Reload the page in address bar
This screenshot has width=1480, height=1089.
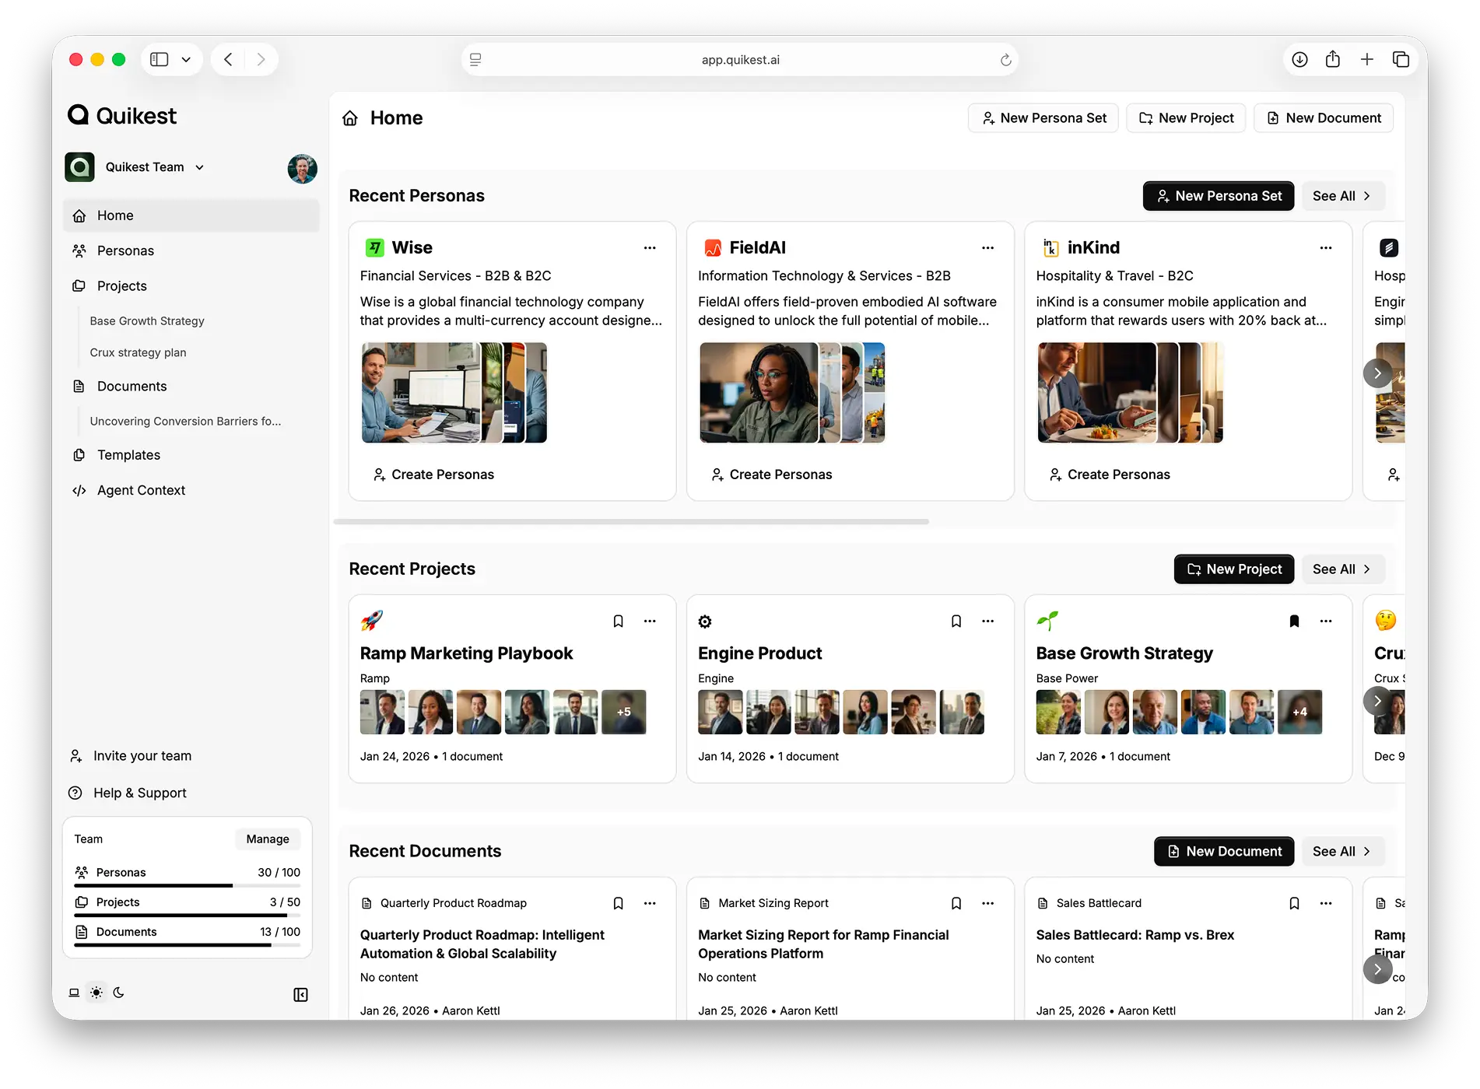click(1005, 60)
